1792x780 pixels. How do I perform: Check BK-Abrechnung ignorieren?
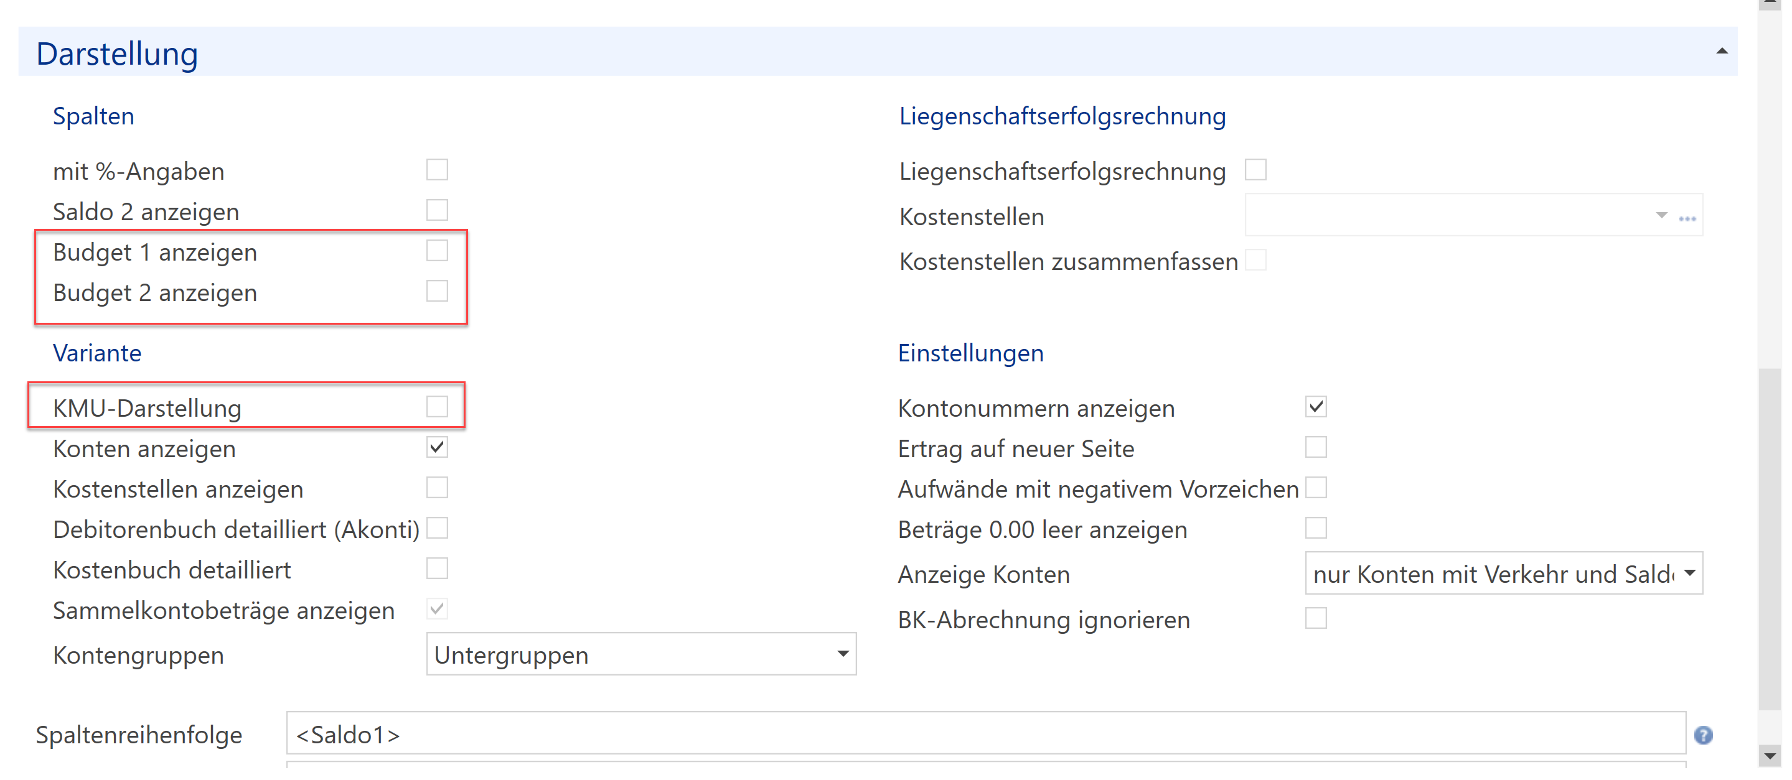tap(1315, 618)
